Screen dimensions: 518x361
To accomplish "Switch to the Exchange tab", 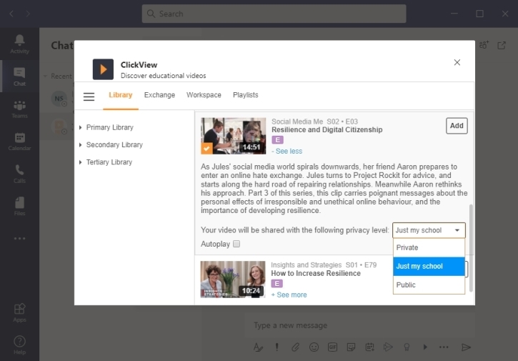I will 159,95.
